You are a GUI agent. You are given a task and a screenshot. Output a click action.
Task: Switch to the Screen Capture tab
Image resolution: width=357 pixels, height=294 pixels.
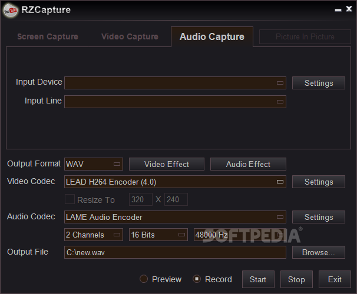click(x=48, y=36)
